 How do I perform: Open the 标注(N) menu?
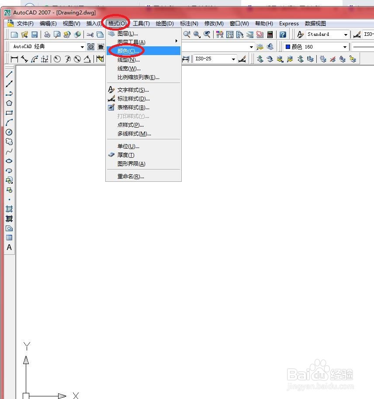pos(189,24)
